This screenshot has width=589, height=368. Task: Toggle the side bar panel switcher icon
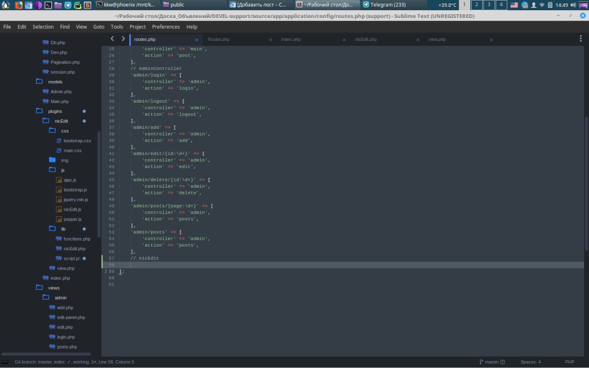5,362
